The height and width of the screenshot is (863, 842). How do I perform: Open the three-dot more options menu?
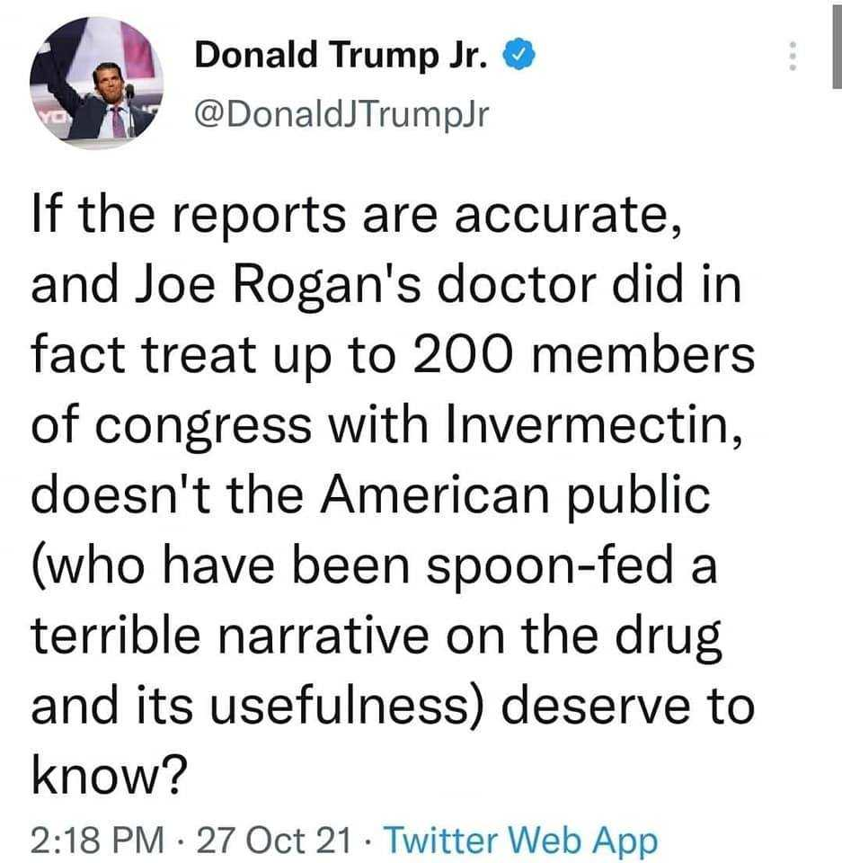[x=793, y=56]
